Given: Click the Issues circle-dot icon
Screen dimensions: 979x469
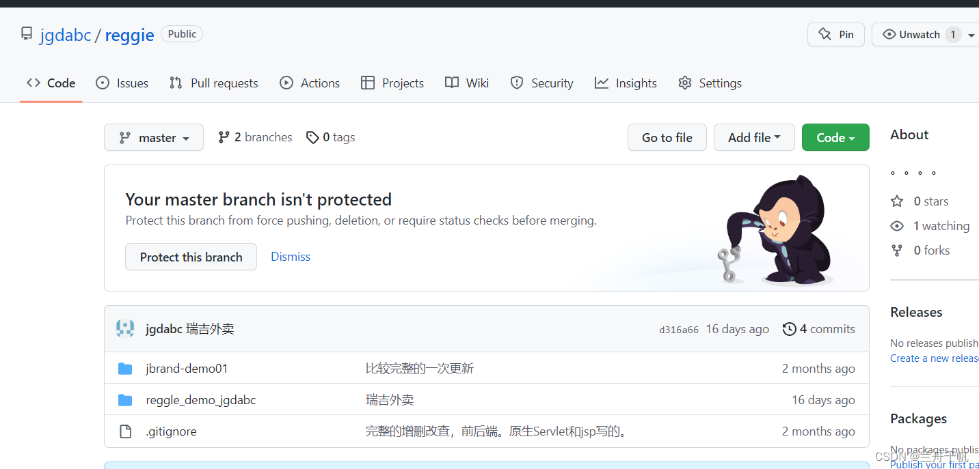Looking at the screenshot, I should (x=103, y=83).
